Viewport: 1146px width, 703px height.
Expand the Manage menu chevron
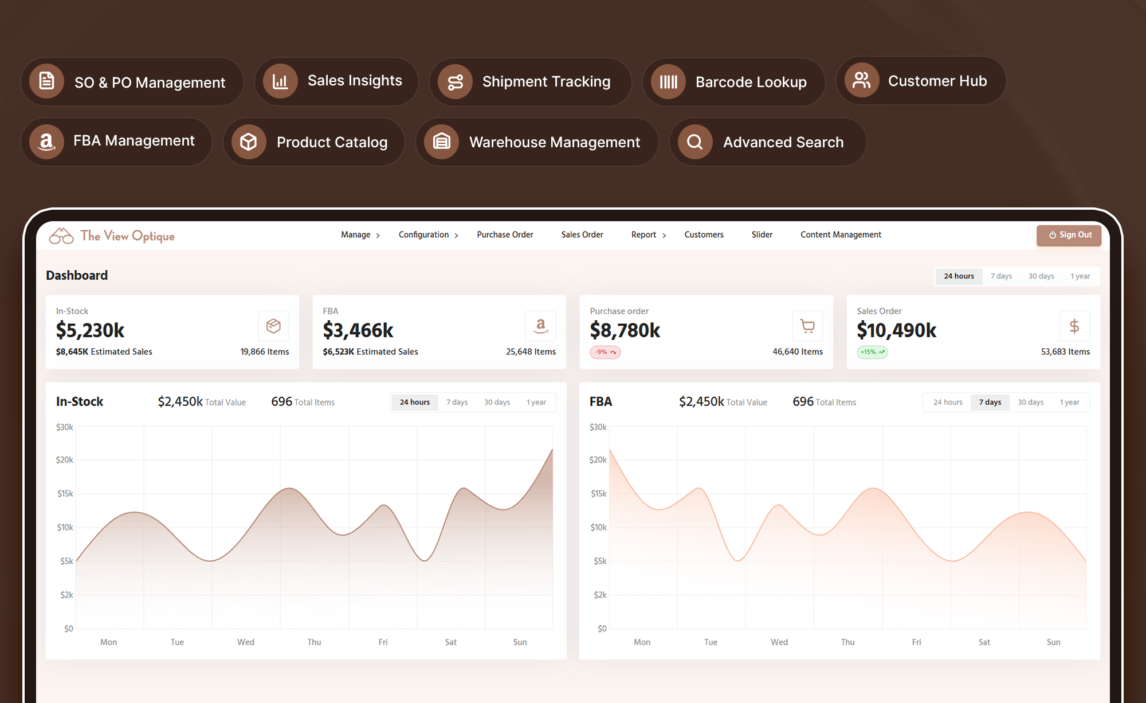tap(378, 235)
